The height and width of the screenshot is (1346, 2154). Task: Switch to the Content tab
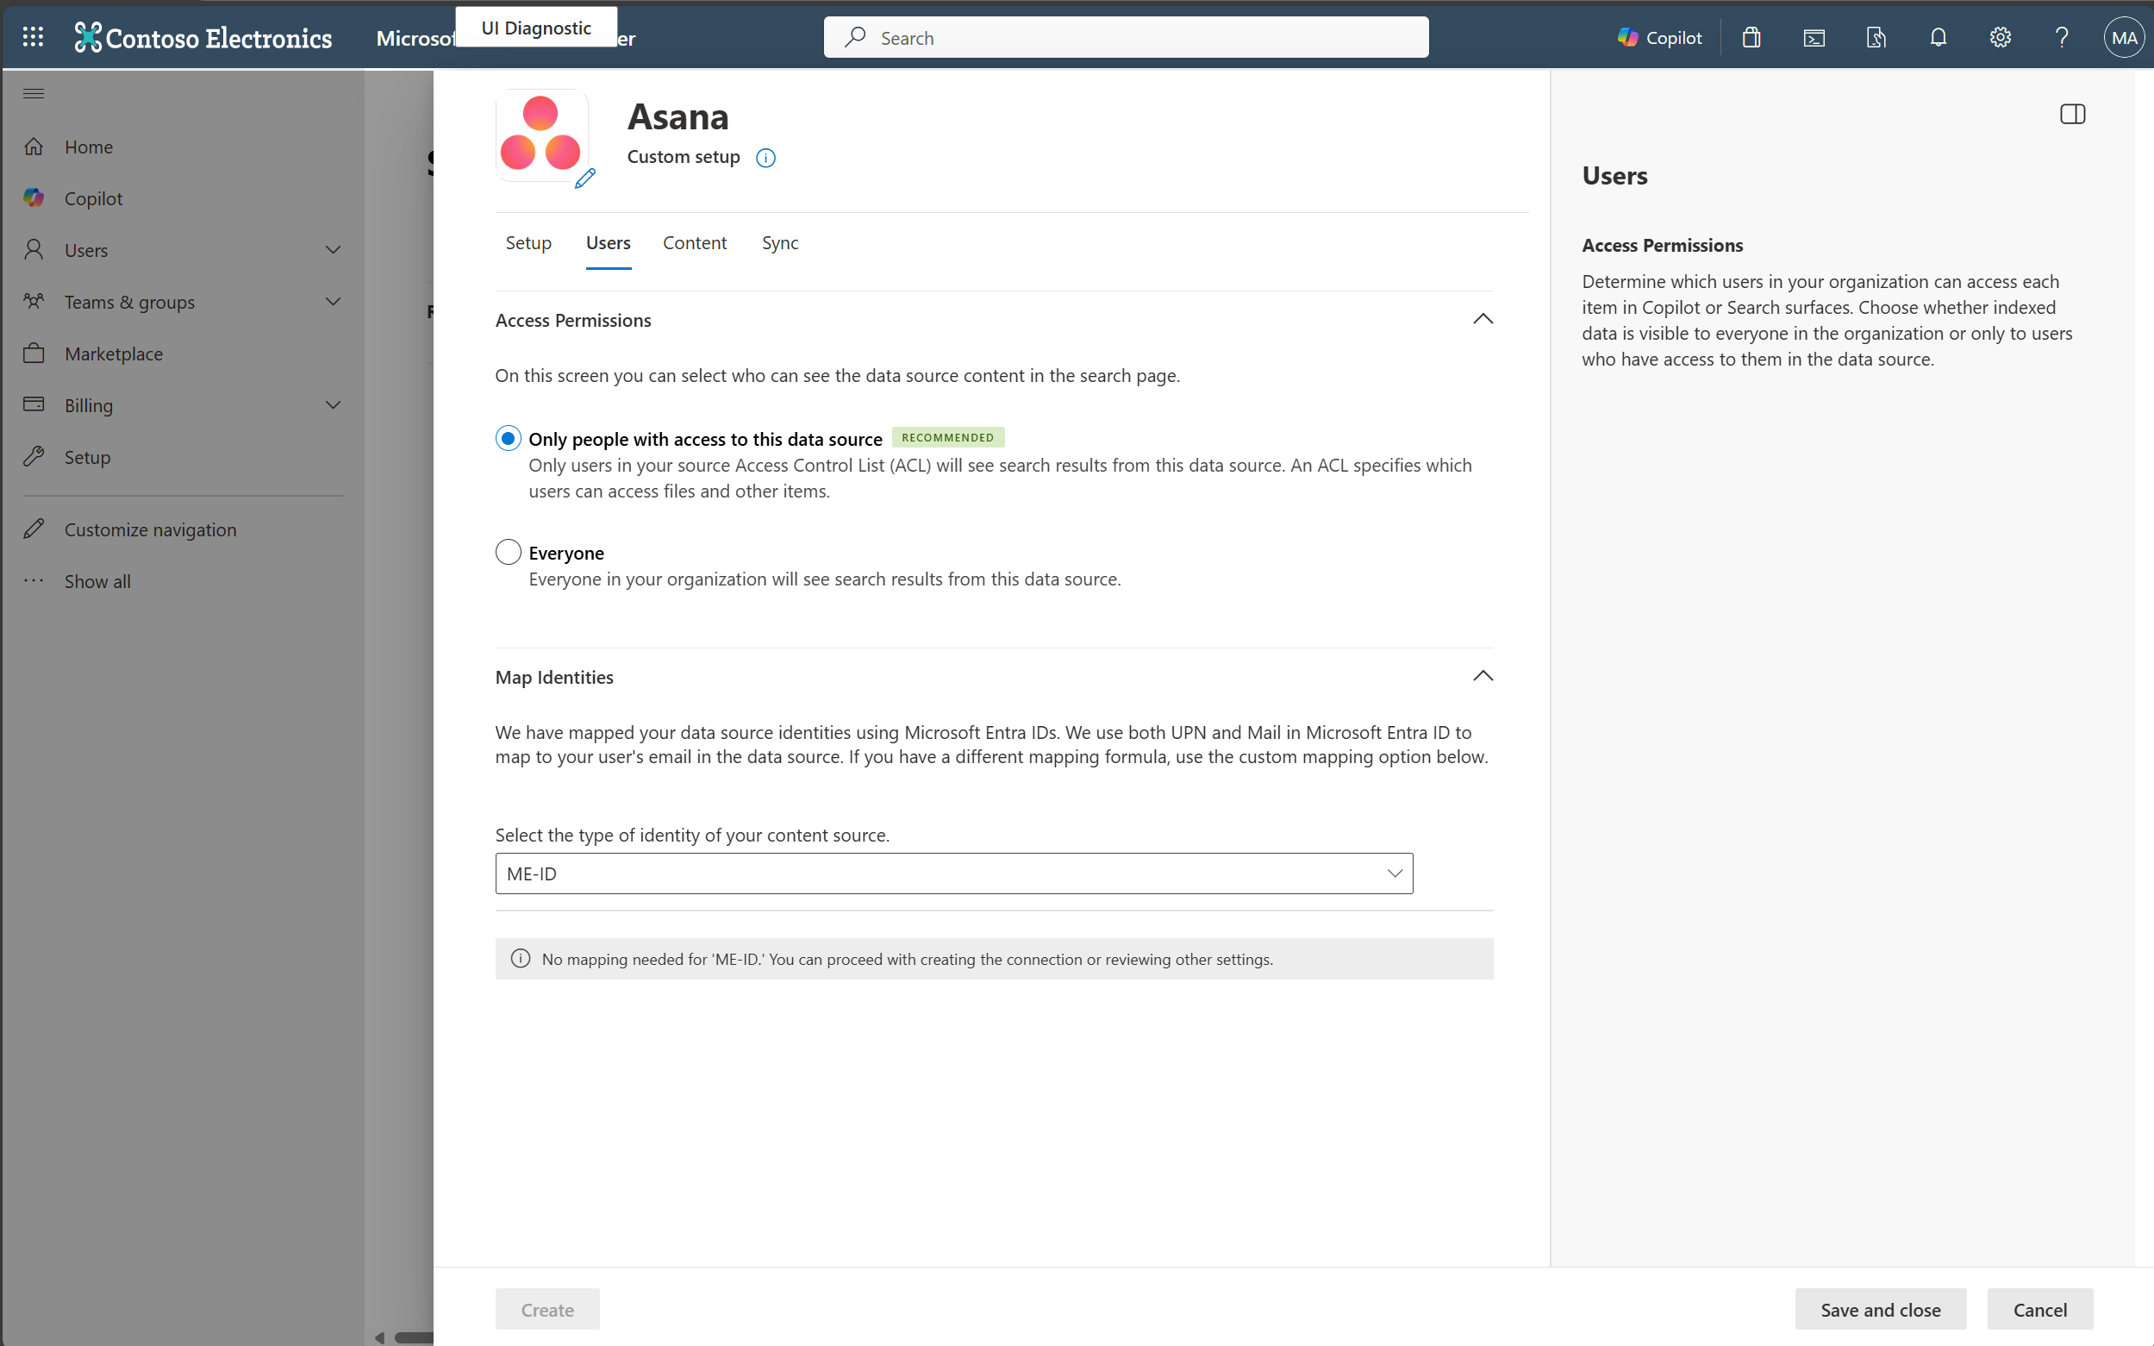pos(695,242)
